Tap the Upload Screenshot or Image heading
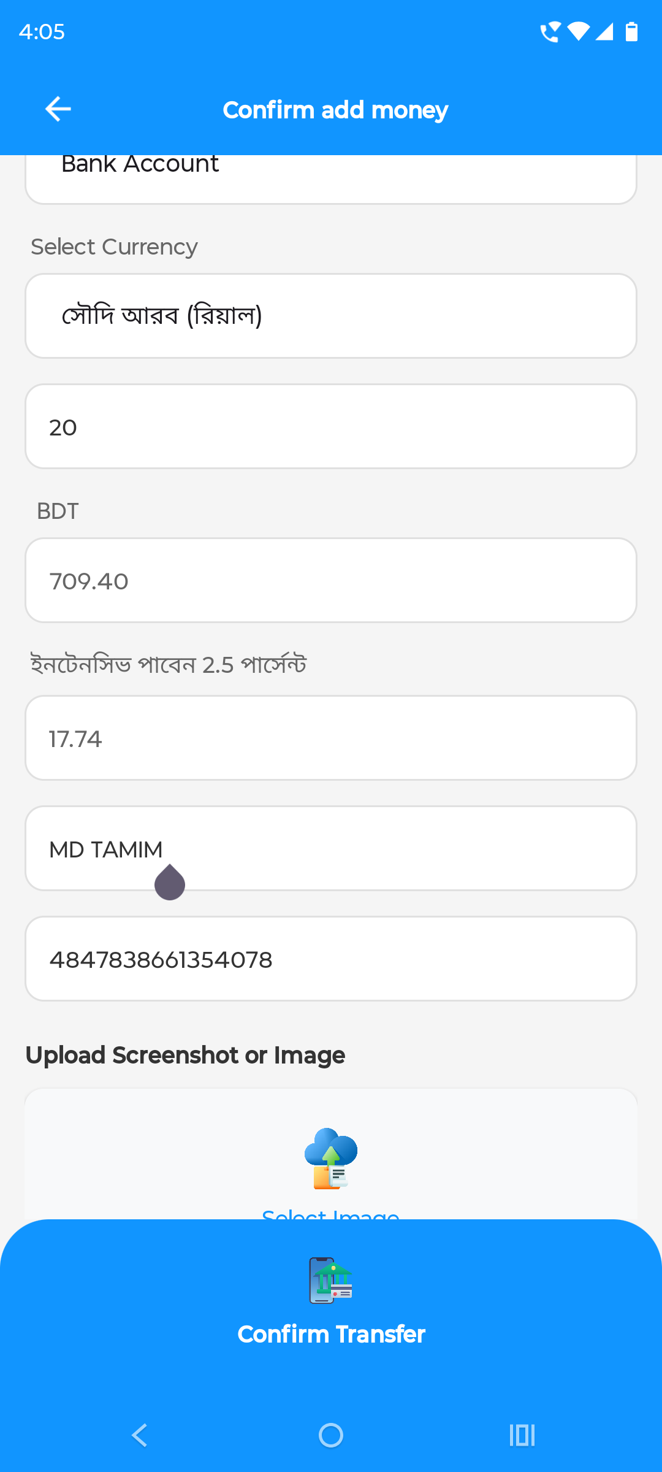This screenshot has height=1472, width=662. (185, 1055)
